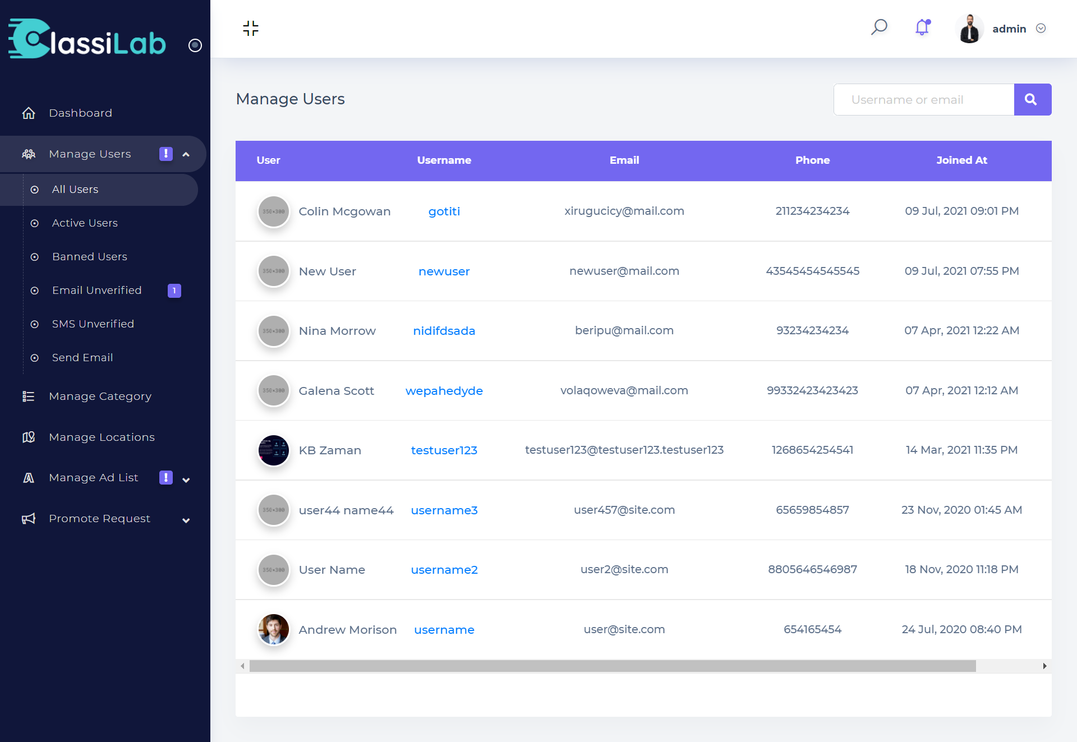The image size is (1077, 742).
Task: Open the wepahedyde username link
Action: pyautogui.click(x=444, y=391)
